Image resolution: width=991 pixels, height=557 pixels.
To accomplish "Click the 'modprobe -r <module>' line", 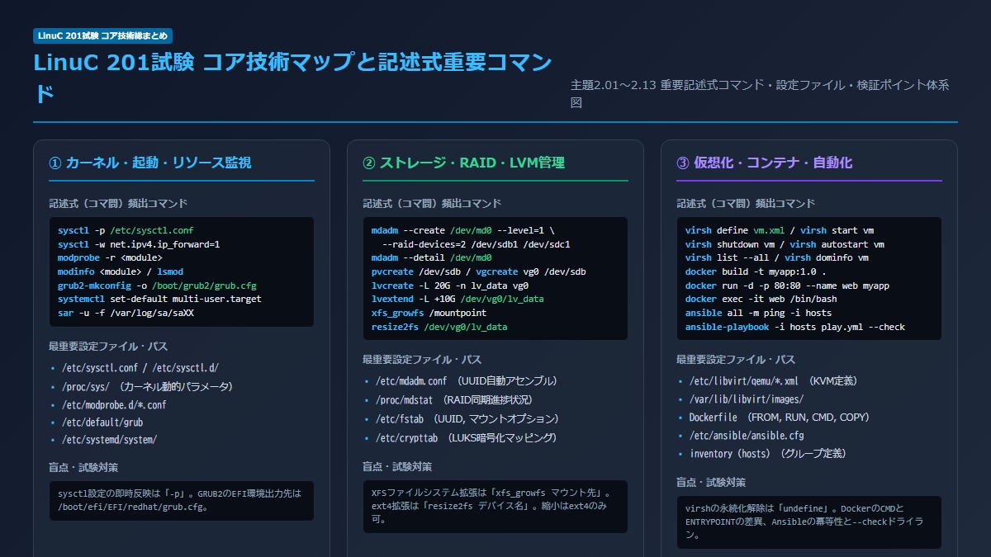I will (x=110, y=258).
